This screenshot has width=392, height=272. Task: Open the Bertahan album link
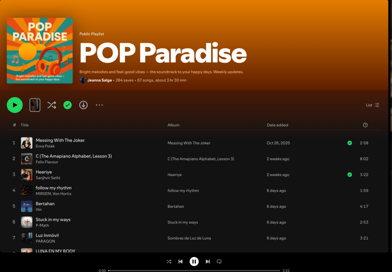pyautogui.click(x=175, y=206)
